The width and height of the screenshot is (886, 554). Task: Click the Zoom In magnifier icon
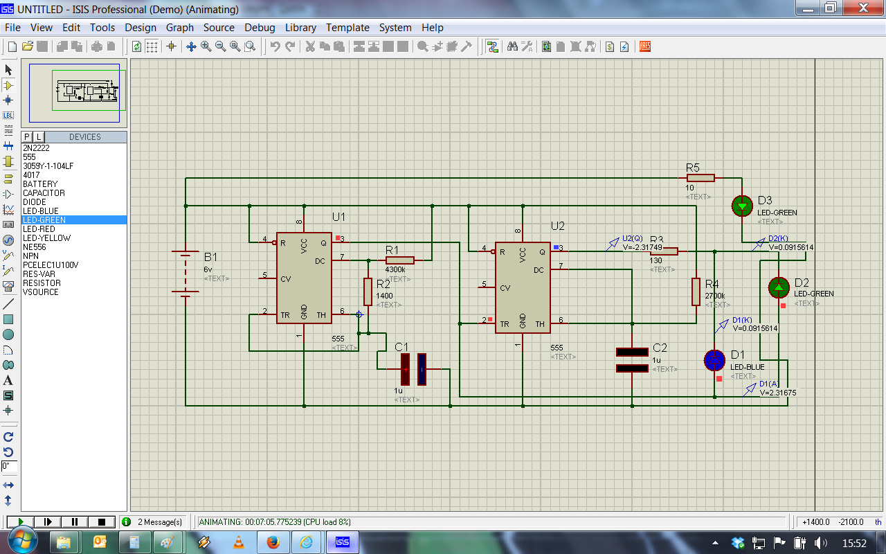[206, 46]
